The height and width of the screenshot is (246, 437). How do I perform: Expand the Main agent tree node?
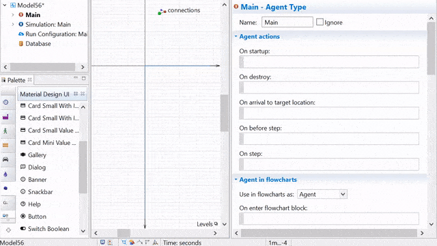tap(13, 15)
